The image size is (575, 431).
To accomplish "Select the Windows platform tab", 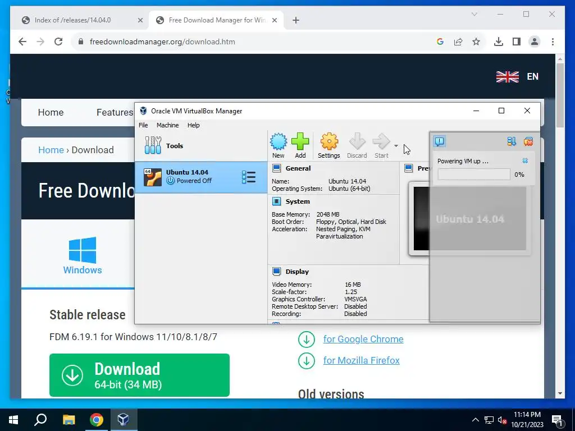I will click(82, 255).
